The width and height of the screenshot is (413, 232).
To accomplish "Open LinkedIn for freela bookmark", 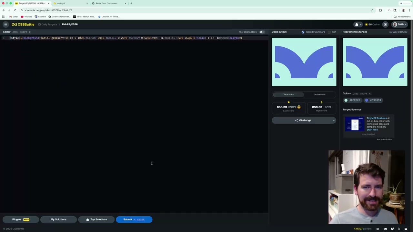I will click(x=109, y=17).
